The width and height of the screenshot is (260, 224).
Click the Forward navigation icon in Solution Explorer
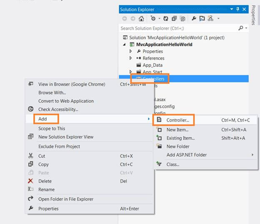tap(133, 19)
